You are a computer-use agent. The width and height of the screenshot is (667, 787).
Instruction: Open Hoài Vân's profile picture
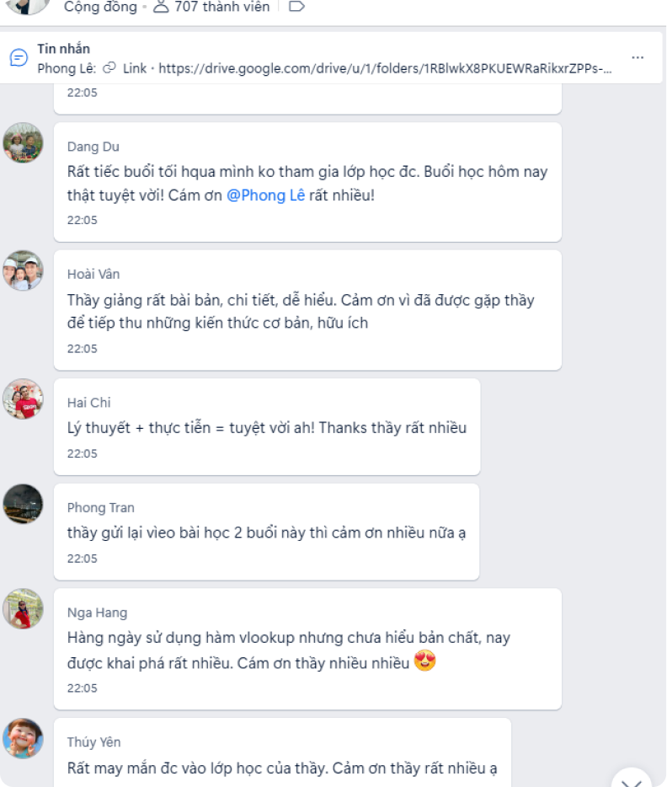pyautogui.click(x=23, y=270)
